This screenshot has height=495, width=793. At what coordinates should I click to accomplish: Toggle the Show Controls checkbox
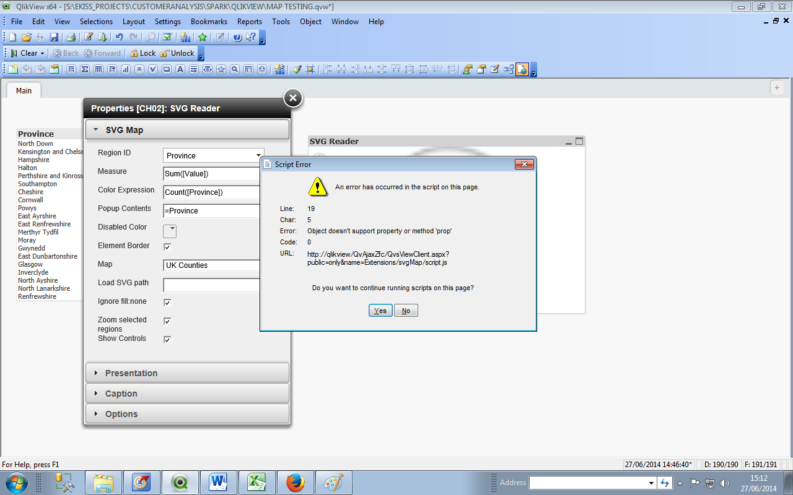(167, 340)
